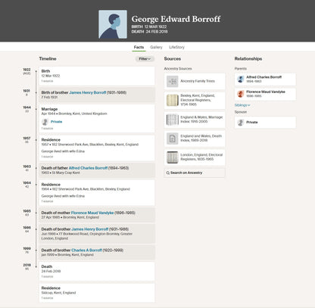Click England & Wales Marriage Index thumbnail

173,120
